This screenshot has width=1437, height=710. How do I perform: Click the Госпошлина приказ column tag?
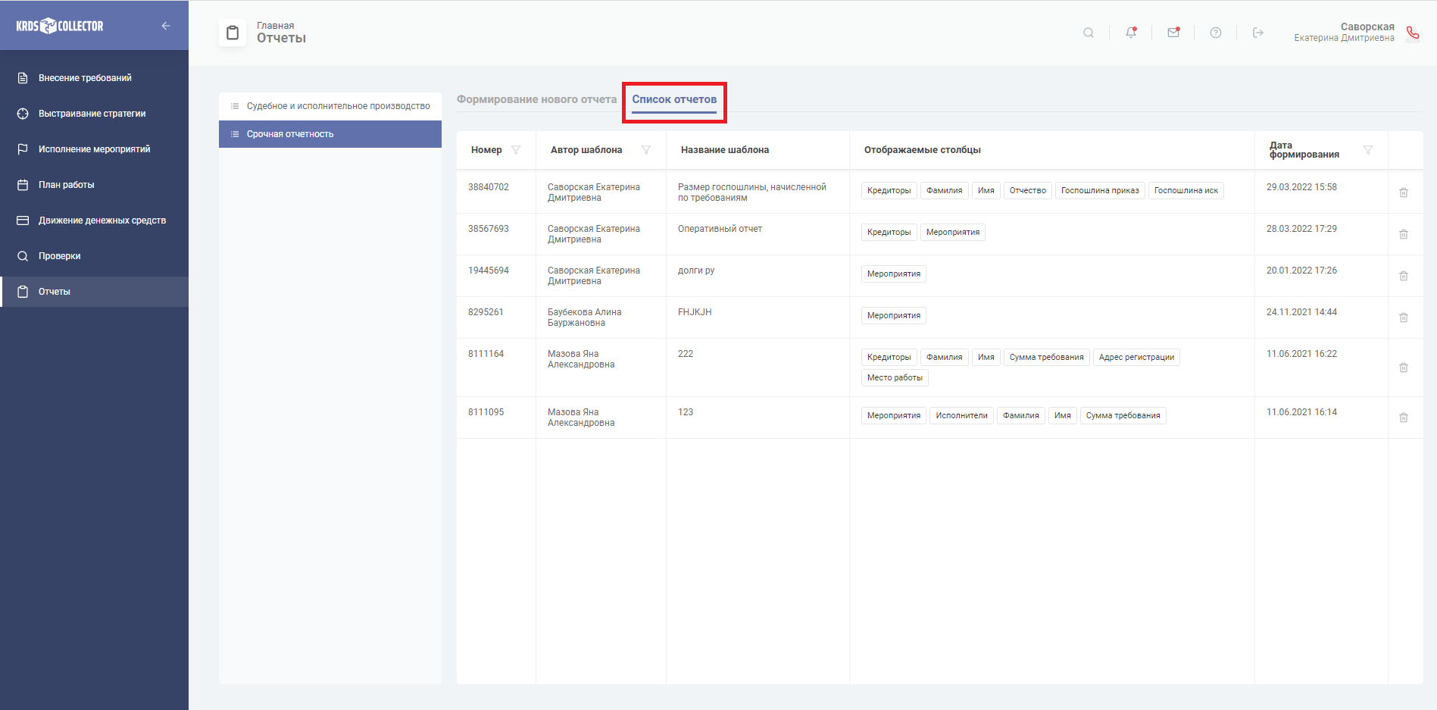click(x=1099, y=190)
